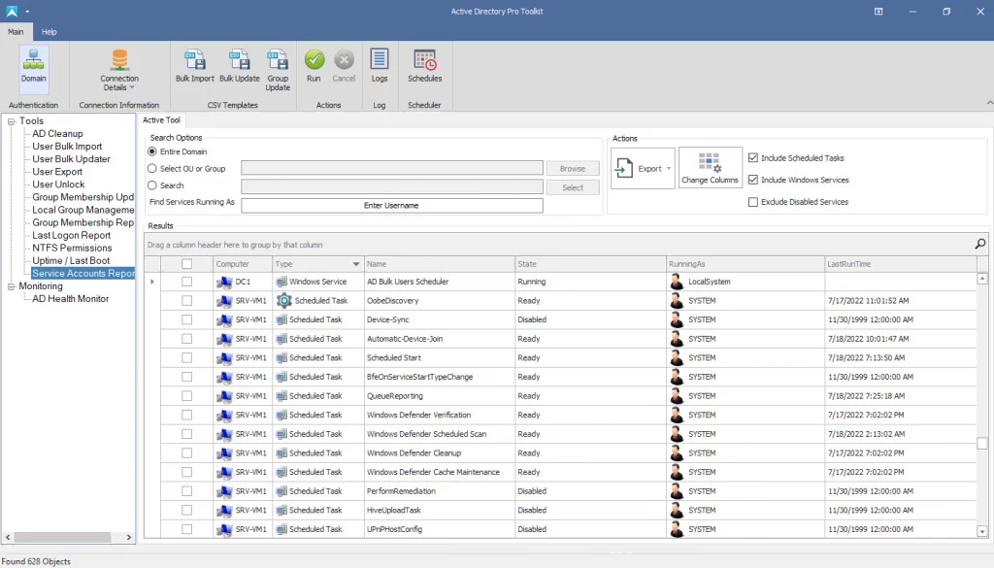
Task: Toggle Include Windows Services checkbox
Action: 753,180
